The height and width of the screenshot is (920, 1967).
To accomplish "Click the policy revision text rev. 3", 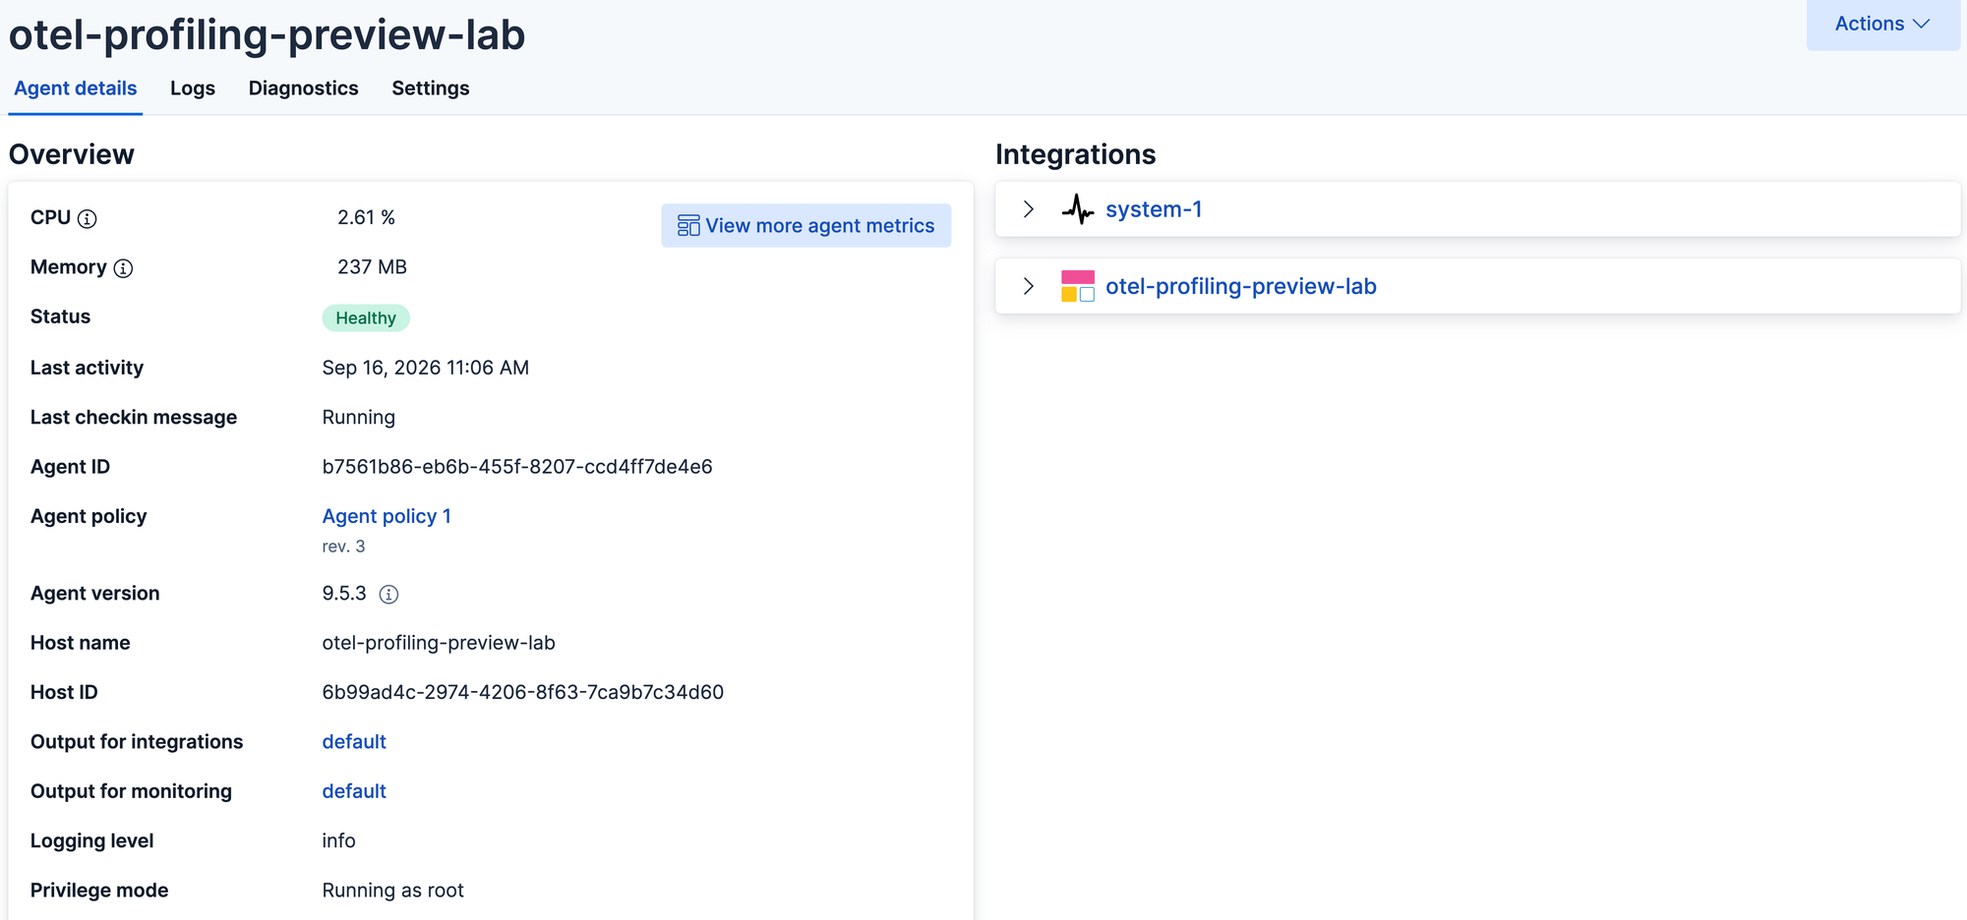I will pyautogui.click(x=343, y=546).
